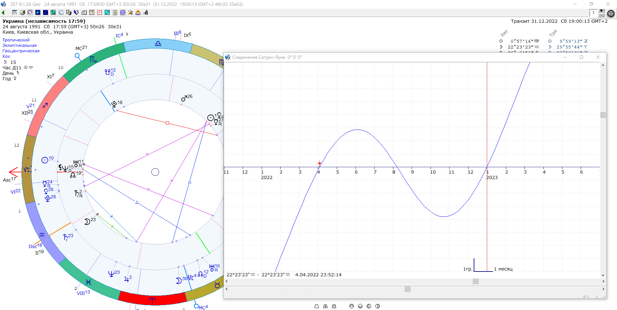The height and width of the screenshot is (310, 617).
Task: Click graph vertical scrollbar down arrow
Action: pos(603,275)
